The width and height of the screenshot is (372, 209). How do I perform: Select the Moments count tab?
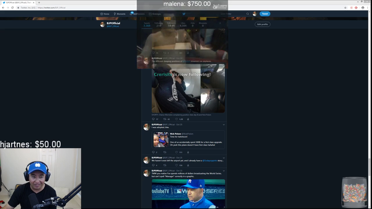[x=203, y=24]
